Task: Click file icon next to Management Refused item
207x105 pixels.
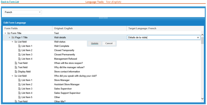Action: (20, 59)
